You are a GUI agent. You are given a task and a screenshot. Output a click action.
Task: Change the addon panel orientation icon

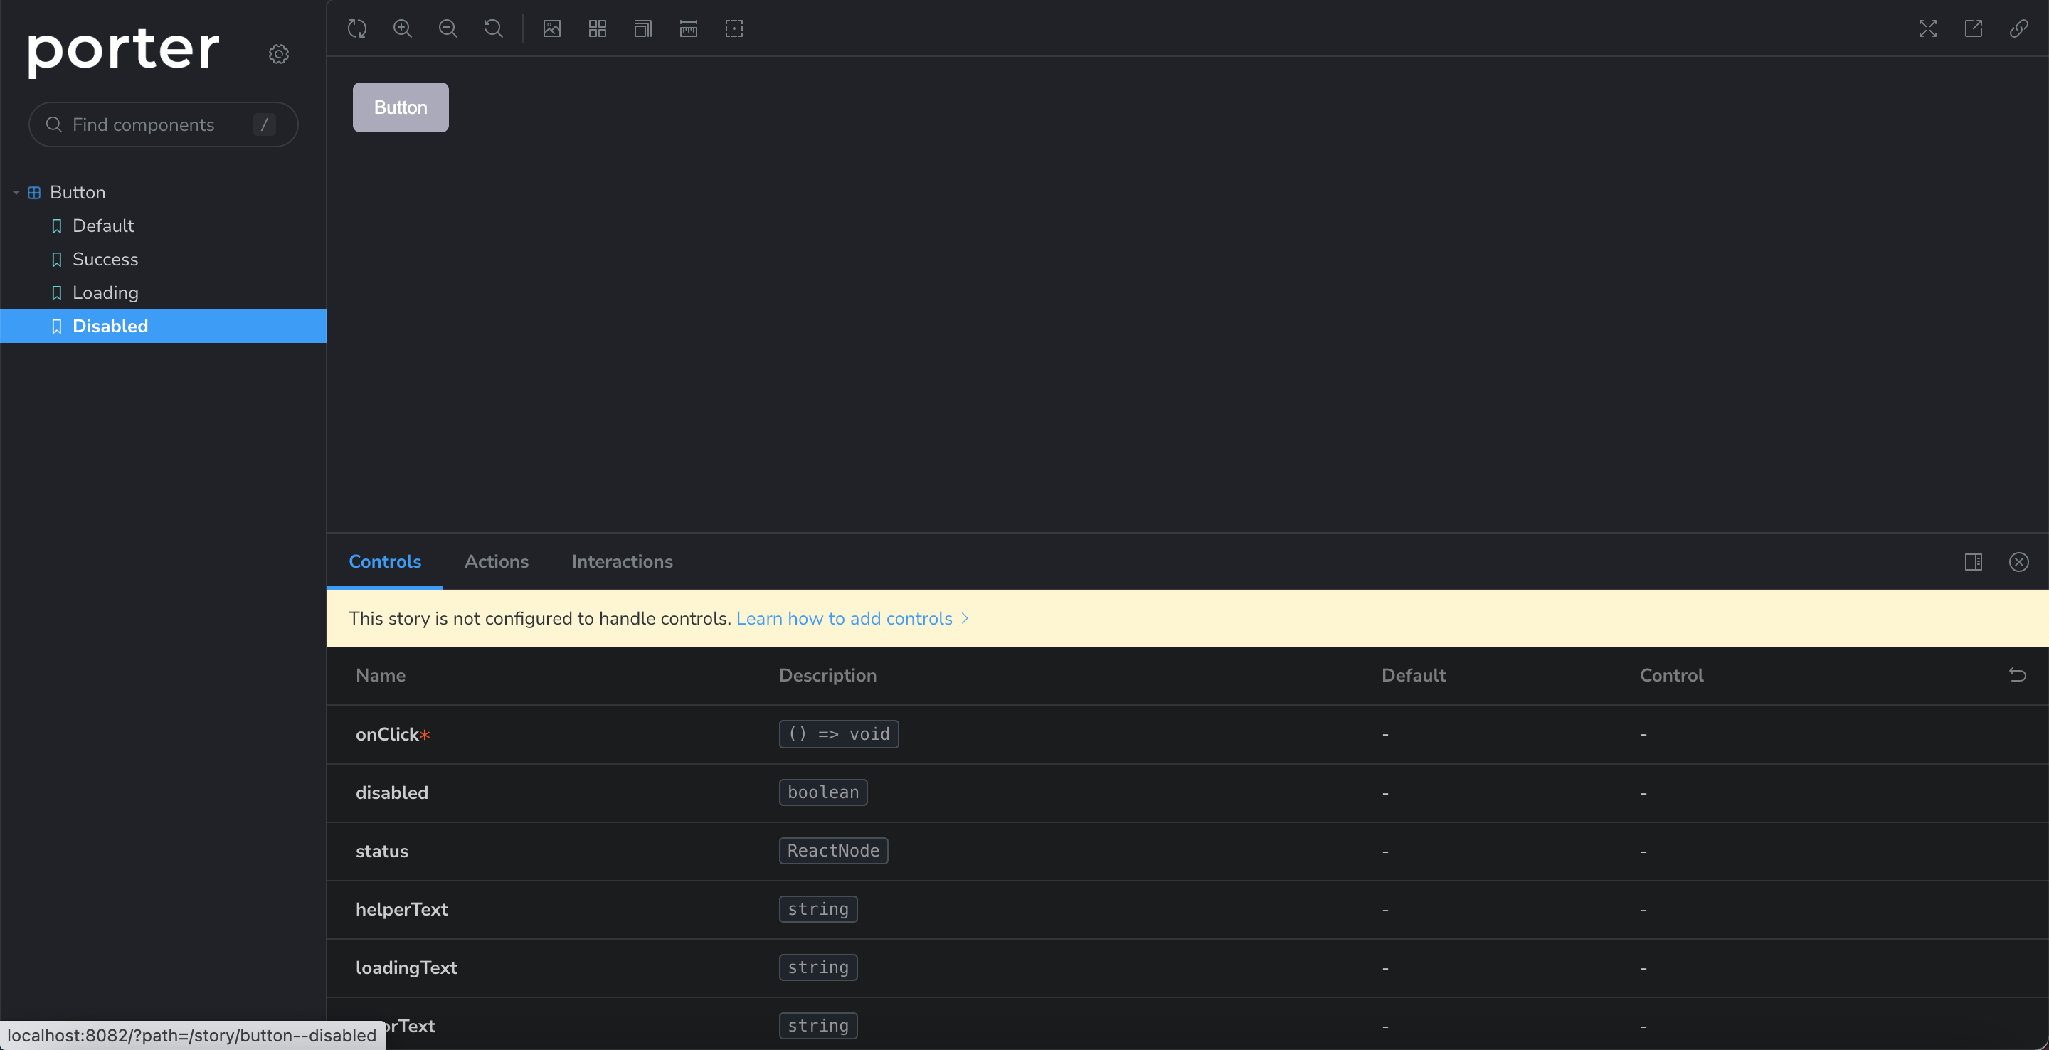pos(1974,561)
